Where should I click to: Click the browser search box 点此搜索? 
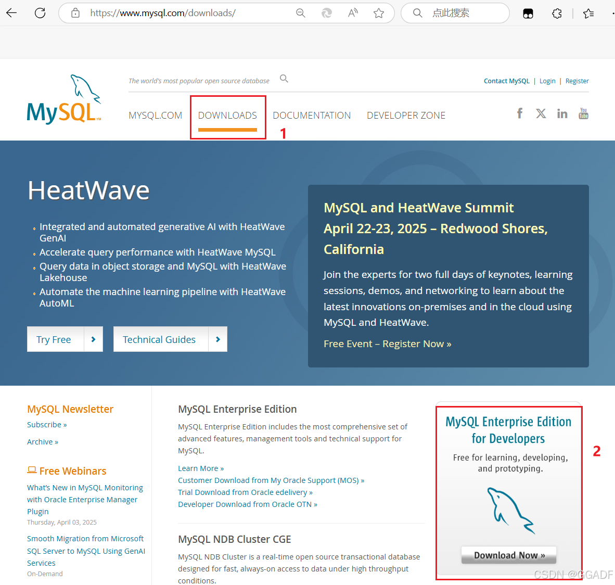coord(455,13)
